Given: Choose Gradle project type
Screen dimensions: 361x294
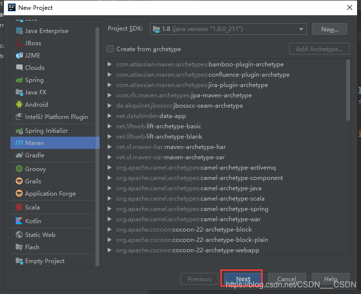Looking at the screenshot, I should pos(53,155).
